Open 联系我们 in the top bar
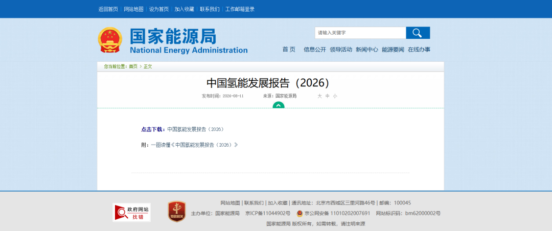The height and width of the screenshot is (231, 552). point(210,9)
